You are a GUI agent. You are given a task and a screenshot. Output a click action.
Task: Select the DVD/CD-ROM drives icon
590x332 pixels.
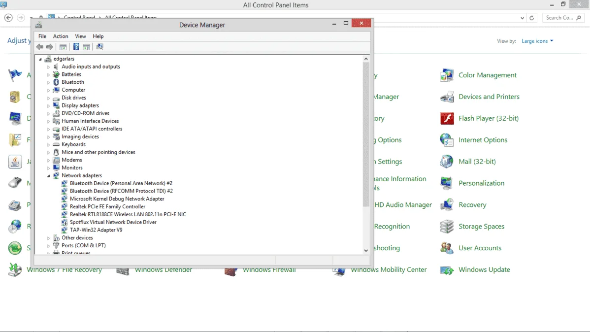pos(56,113)
